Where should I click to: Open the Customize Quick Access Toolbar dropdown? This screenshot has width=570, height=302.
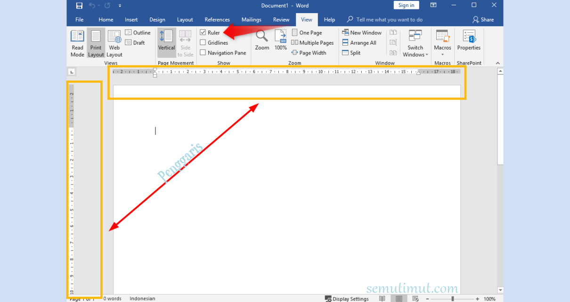click(120, 6)
